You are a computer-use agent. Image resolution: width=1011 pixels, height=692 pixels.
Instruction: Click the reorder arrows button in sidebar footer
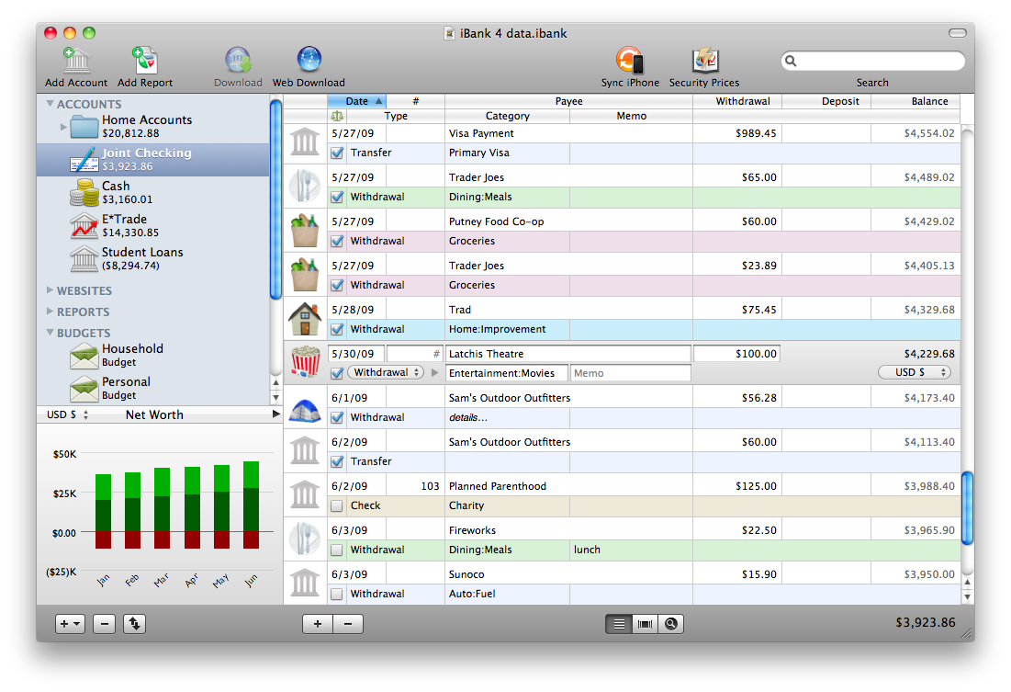[134, 624]
